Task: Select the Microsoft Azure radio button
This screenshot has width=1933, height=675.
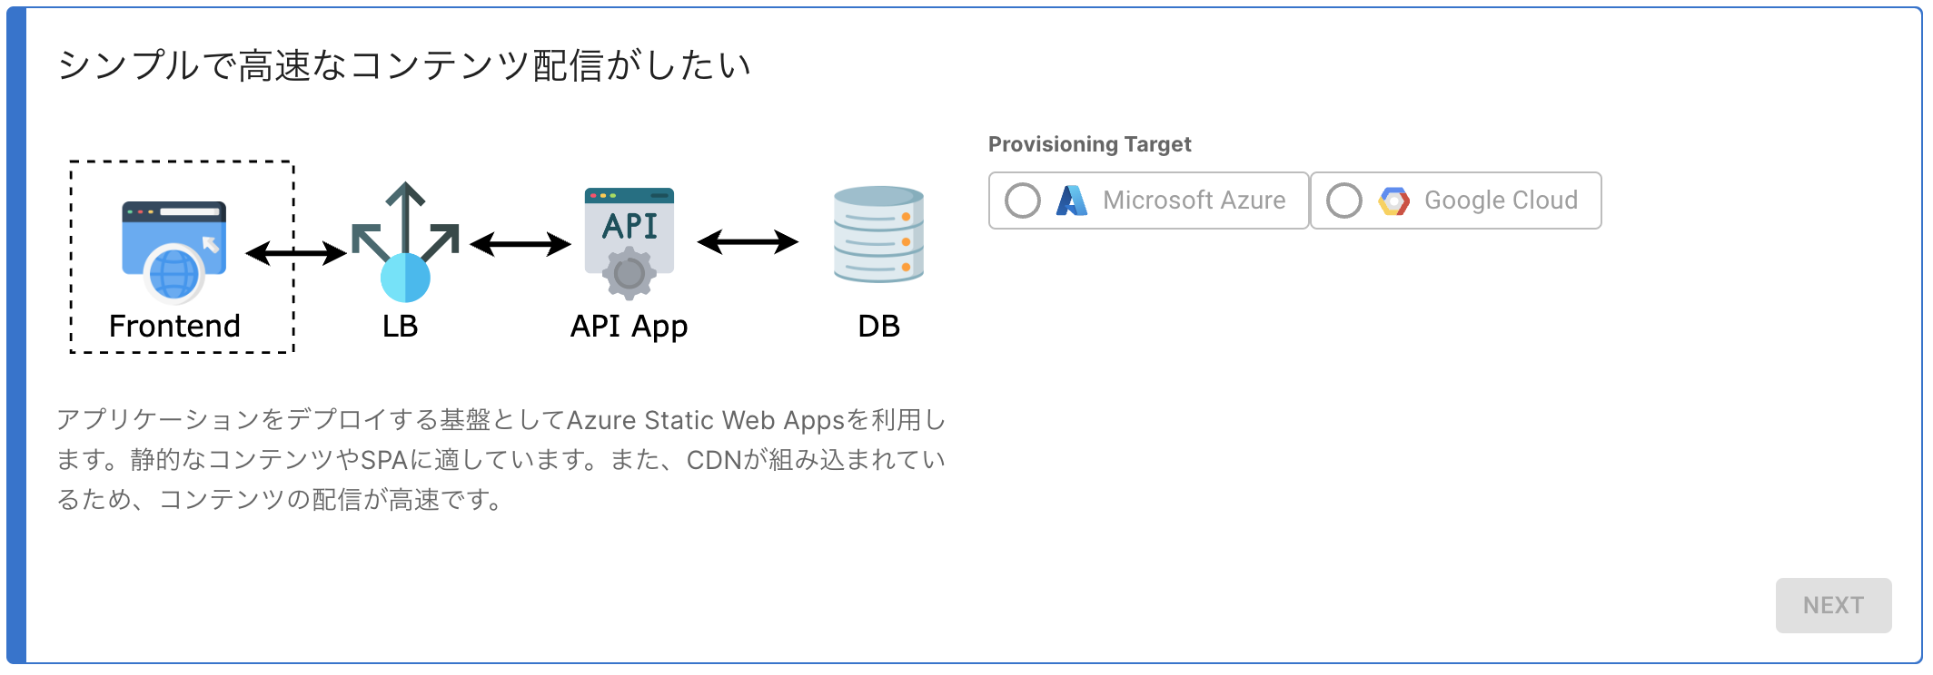Action: tap(1023, 201)
